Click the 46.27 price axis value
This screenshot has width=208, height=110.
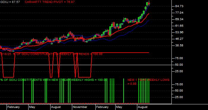tap(179, 39)
